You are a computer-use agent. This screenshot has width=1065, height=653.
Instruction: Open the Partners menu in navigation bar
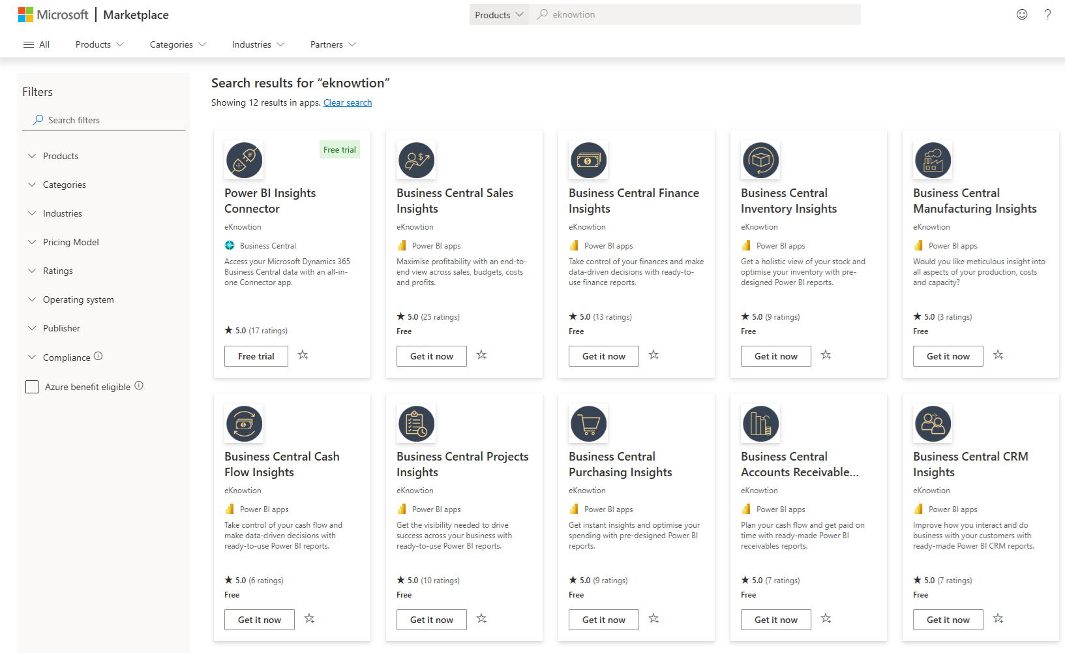[x=333, y=44]
